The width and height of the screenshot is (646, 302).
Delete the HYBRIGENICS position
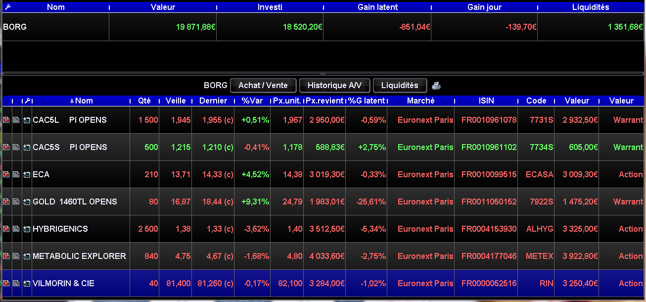(x=6, y=229)
